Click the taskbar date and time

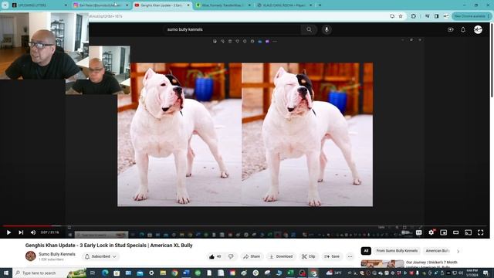pos(472,273)
